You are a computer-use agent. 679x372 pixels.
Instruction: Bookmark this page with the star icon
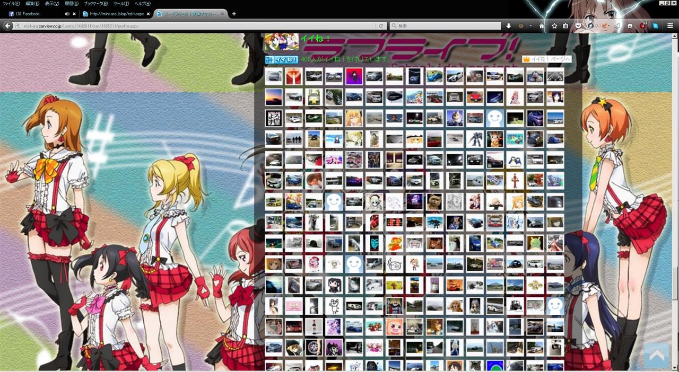pyautogui.click(x=554, y=25)
